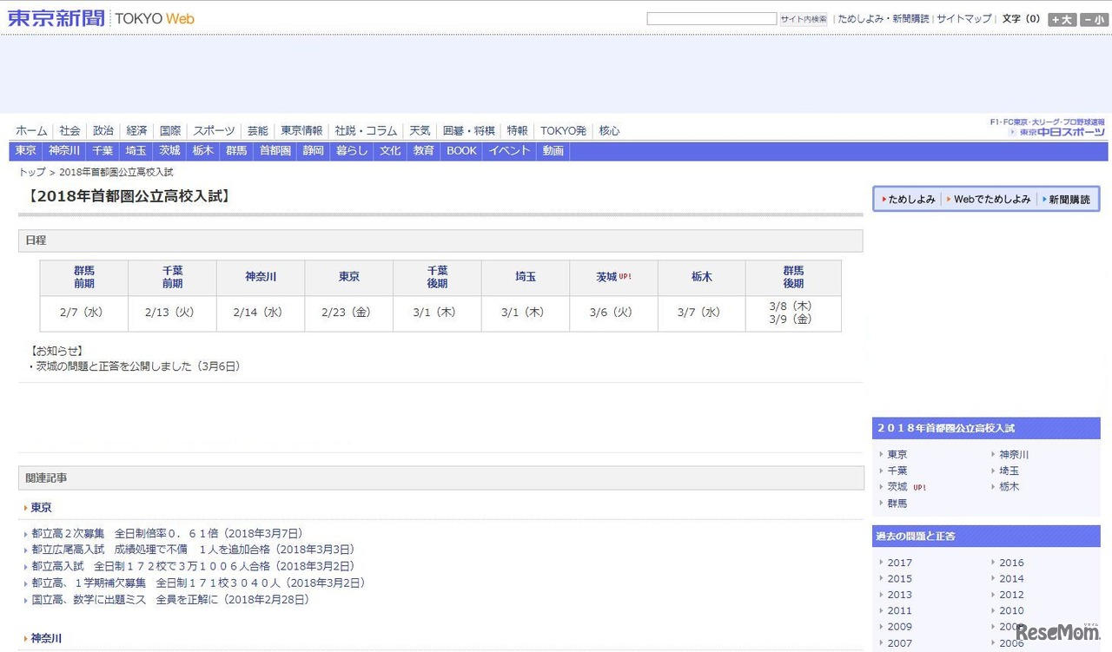Image resolution: width=1112 pixels, height=652 pixels.
Task: Click the site search text field
Action: (x=712, y=18)
